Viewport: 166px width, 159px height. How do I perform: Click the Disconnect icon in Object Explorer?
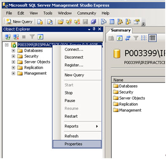[x=16, y=37]
